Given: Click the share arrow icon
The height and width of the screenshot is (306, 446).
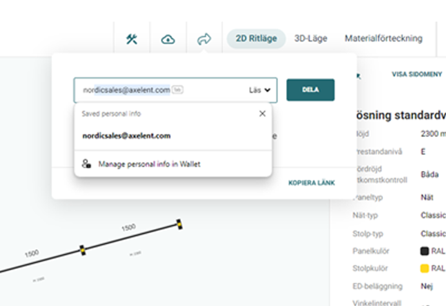Looking at the screenshot, I should coord(204,39).
